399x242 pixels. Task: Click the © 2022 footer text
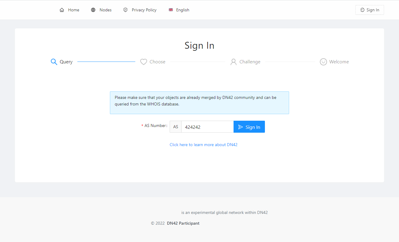click(x=158, y=223)
